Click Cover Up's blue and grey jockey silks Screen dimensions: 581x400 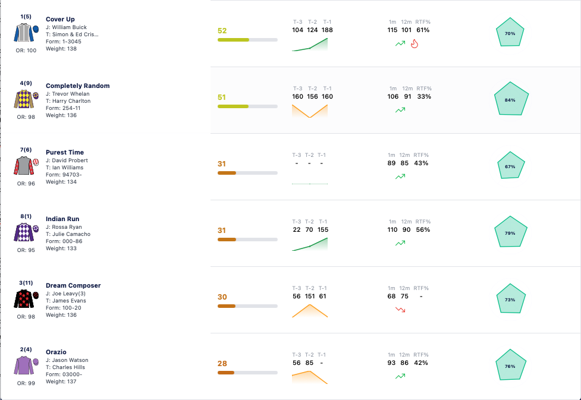coord(26,33)
